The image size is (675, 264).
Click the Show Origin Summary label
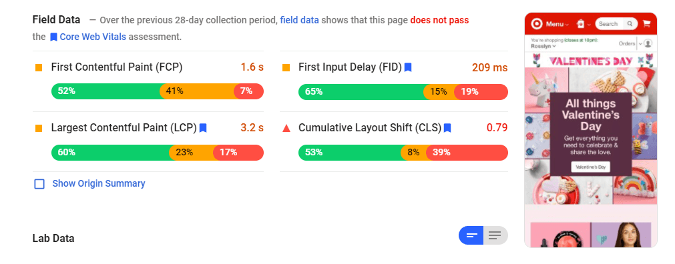(99, 183)
